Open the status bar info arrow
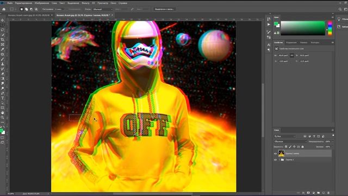This screenshot has width=348, height=196. (x=48, y=194)
